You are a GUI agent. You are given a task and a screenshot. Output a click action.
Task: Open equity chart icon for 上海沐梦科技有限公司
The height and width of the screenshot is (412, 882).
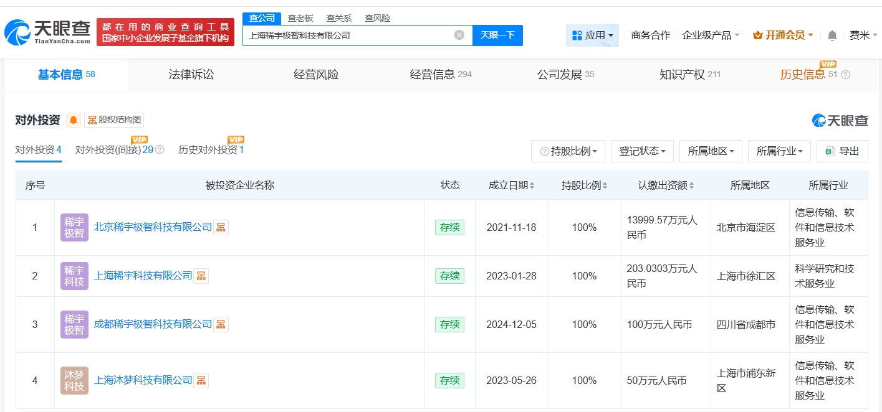pos(201,380)
